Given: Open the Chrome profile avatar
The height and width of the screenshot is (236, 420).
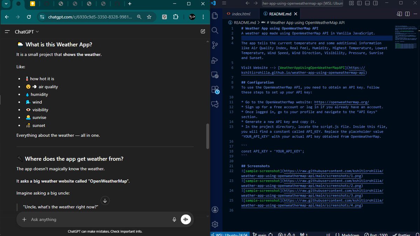Looking at the screenshot, I should [x=192, y=17].
